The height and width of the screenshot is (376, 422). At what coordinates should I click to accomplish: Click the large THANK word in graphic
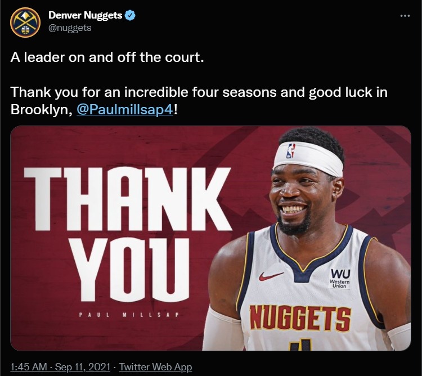pos(128,199)
